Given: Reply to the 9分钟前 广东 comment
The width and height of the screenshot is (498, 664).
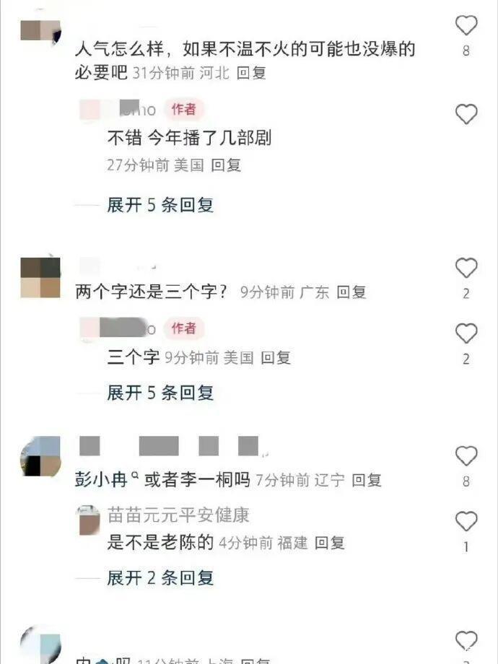Looking at the screenshot, I should click(351, 292).
